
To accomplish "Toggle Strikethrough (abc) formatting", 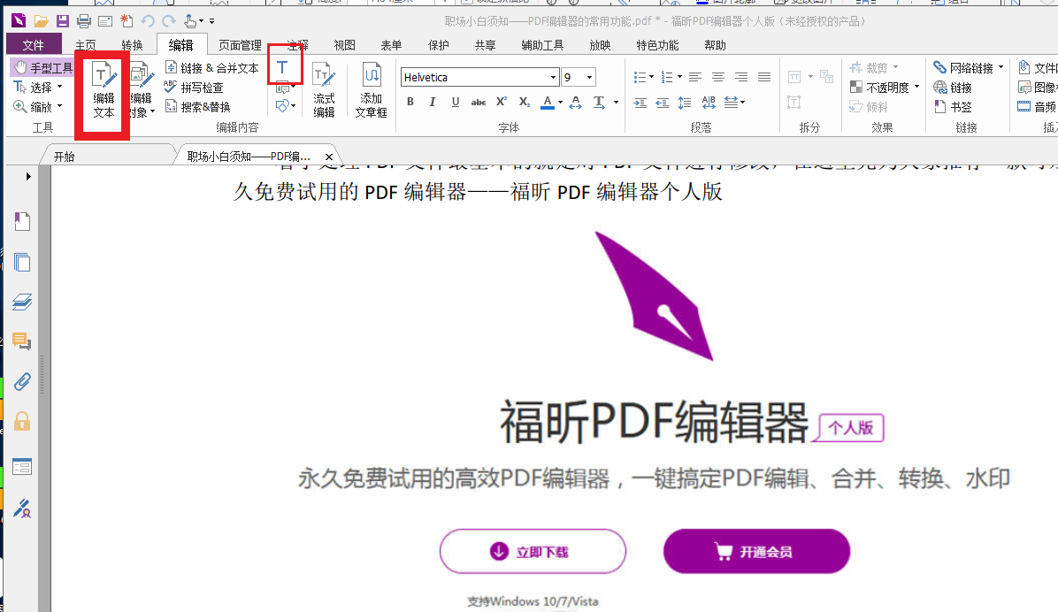I will (x=479, y=102).
